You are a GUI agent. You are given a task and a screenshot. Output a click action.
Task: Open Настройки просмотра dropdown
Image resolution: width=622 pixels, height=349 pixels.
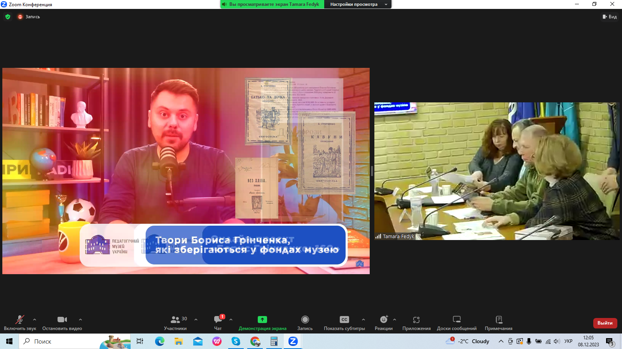(x=358, y=4)
